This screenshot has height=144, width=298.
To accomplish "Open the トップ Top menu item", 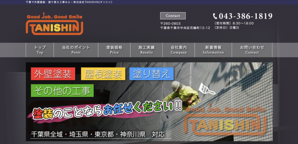I will pyautogui.click(x=40, y=50).
